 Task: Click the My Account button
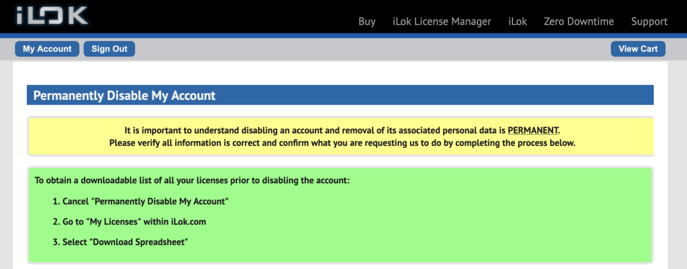tap(47, 49)
